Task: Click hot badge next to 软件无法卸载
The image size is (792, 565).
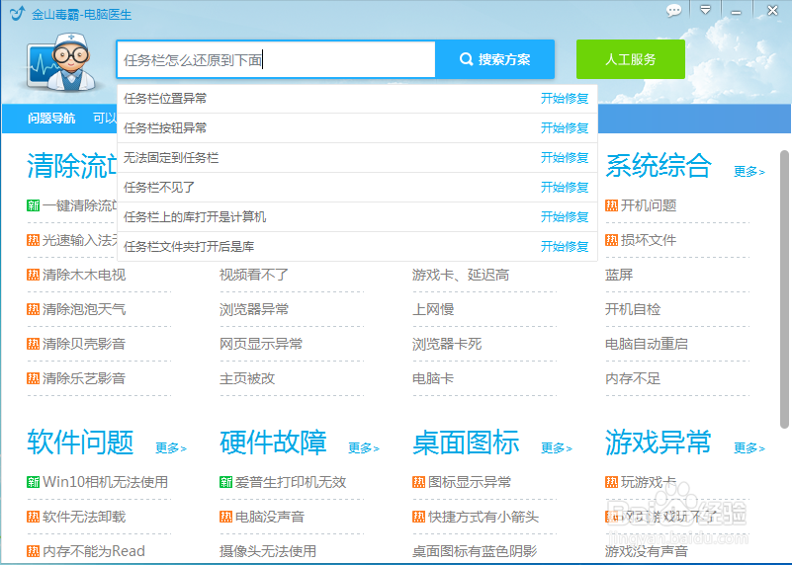Action: click(34, 517)
